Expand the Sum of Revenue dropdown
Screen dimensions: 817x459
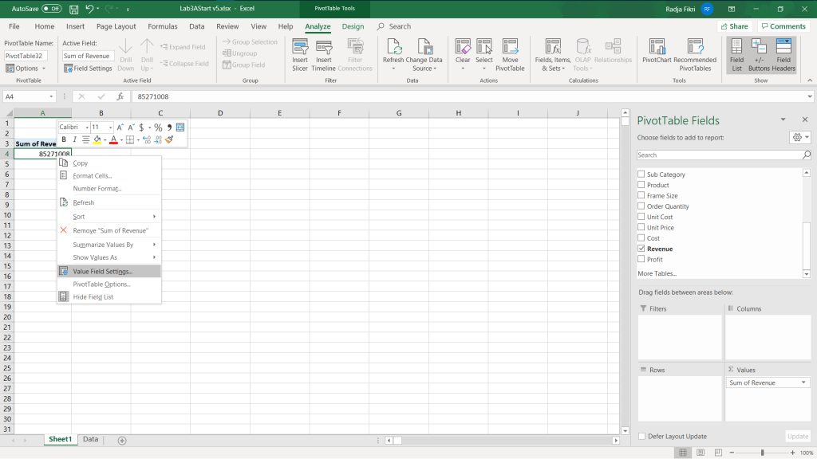click(x=803, y=383)
